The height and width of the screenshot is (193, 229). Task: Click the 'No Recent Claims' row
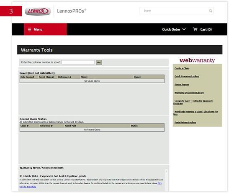pos(92,130)
